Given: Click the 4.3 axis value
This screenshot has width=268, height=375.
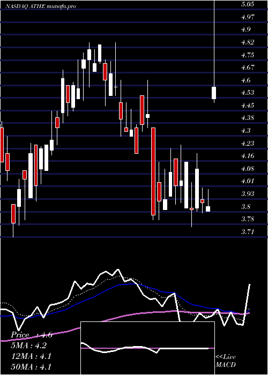Looking at the screenshot, I should click(x=246, y=131).
